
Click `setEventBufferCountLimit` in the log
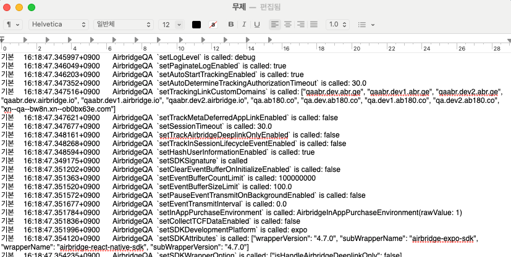[x=201, y=178]
